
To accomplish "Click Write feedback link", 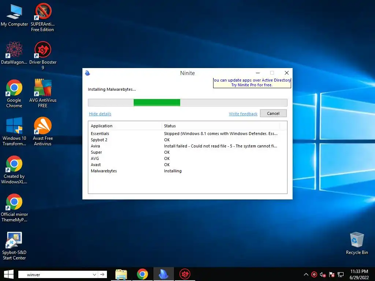I will [x=243, y=114].
